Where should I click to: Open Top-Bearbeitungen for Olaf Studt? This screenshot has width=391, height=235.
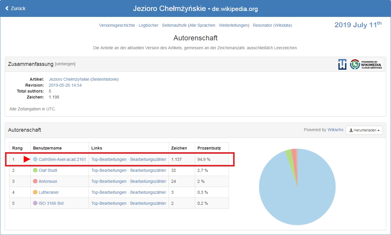109,170
